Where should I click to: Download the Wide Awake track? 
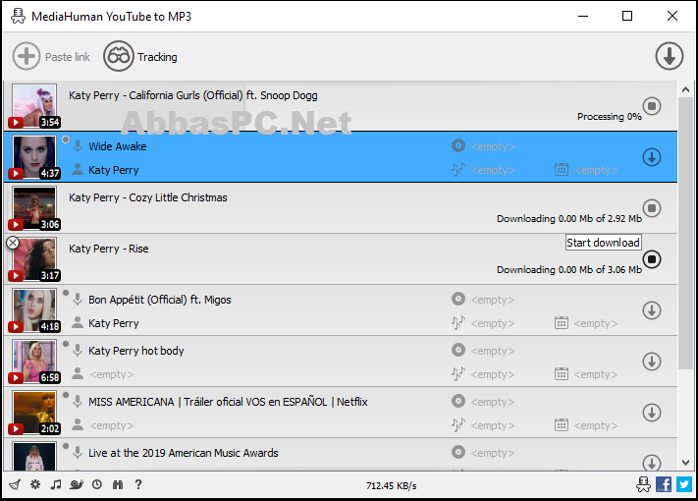click(x=652, y=157)
